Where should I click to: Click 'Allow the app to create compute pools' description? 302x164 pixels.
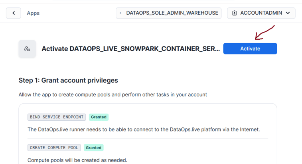tap(113, 95)
